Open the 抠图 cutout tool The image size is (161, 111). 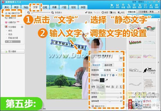click(x=129, y=6)
